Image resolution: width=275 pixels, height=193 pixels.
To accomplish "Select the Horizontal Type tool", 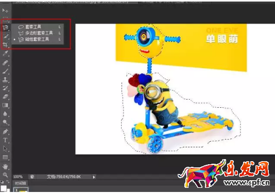I will 5,140.
